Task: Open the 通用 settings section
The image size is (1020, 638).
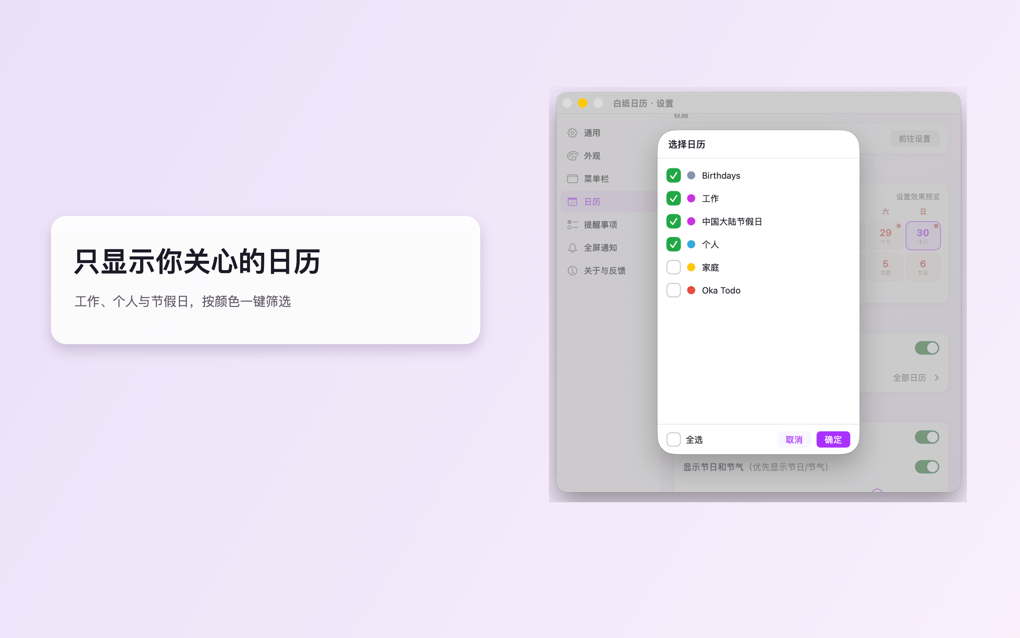Action: 608,133
